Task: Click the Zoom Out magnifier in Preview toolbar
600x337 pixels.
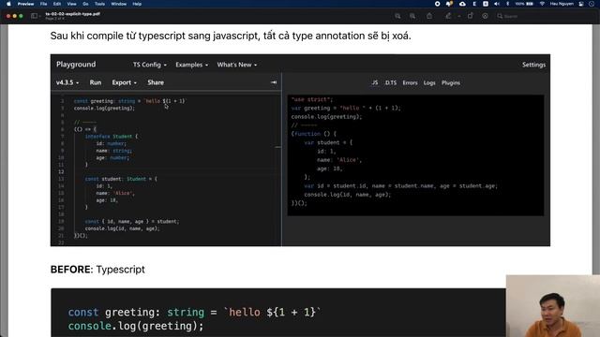Action: [x=397, y=16]
